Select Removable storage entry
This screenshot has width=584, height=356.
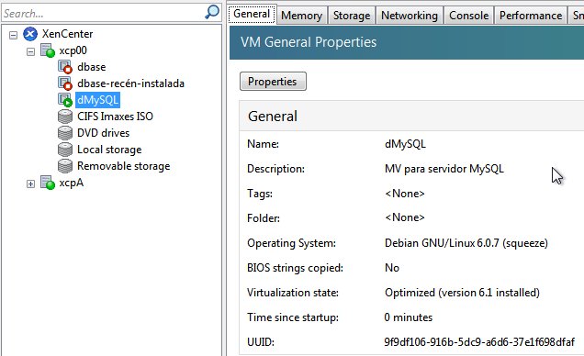click(123, 166)
